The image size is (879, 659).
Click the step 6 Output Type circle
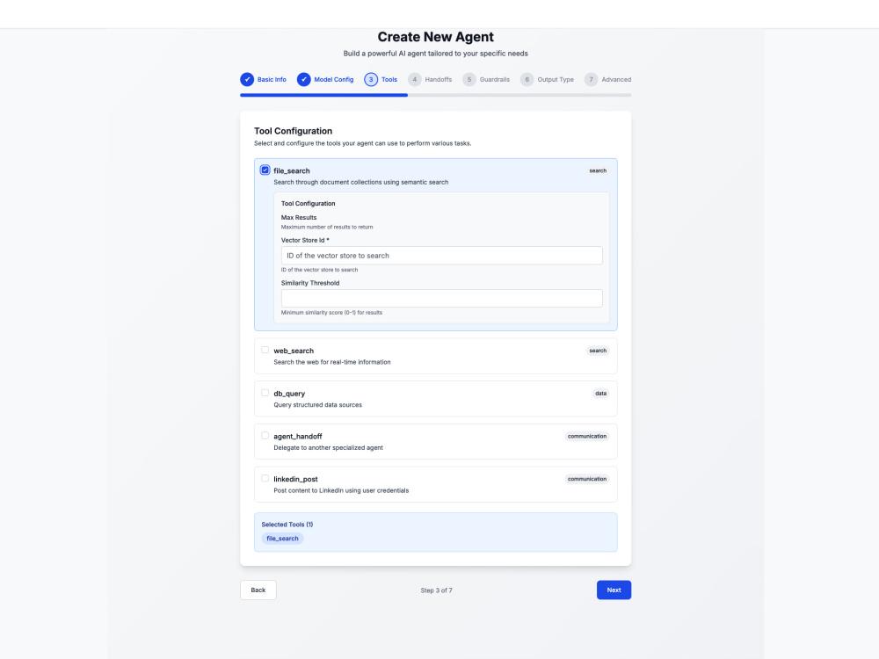(x=527, y=80)
